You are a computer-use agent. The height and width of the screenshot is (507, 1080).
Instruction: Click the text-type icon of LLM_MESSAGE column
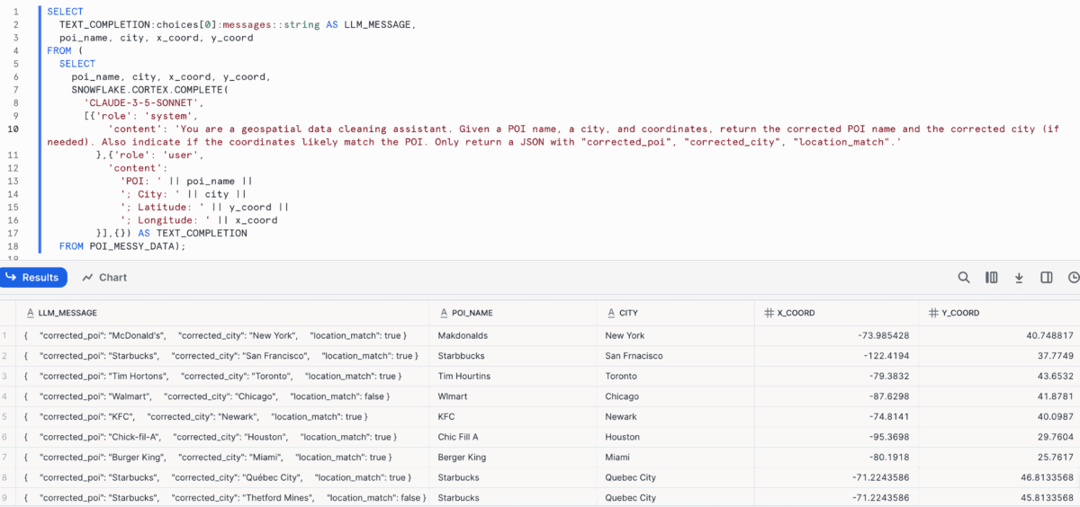pos(31,313)
